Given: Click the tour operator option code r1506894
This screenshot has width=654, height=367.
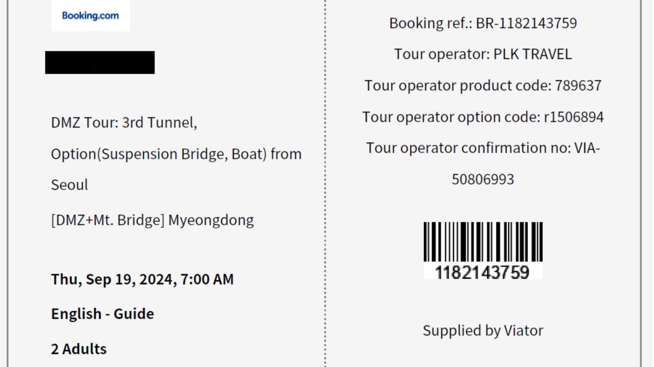Looking at the screenshot, I should (x=574, y=117).
